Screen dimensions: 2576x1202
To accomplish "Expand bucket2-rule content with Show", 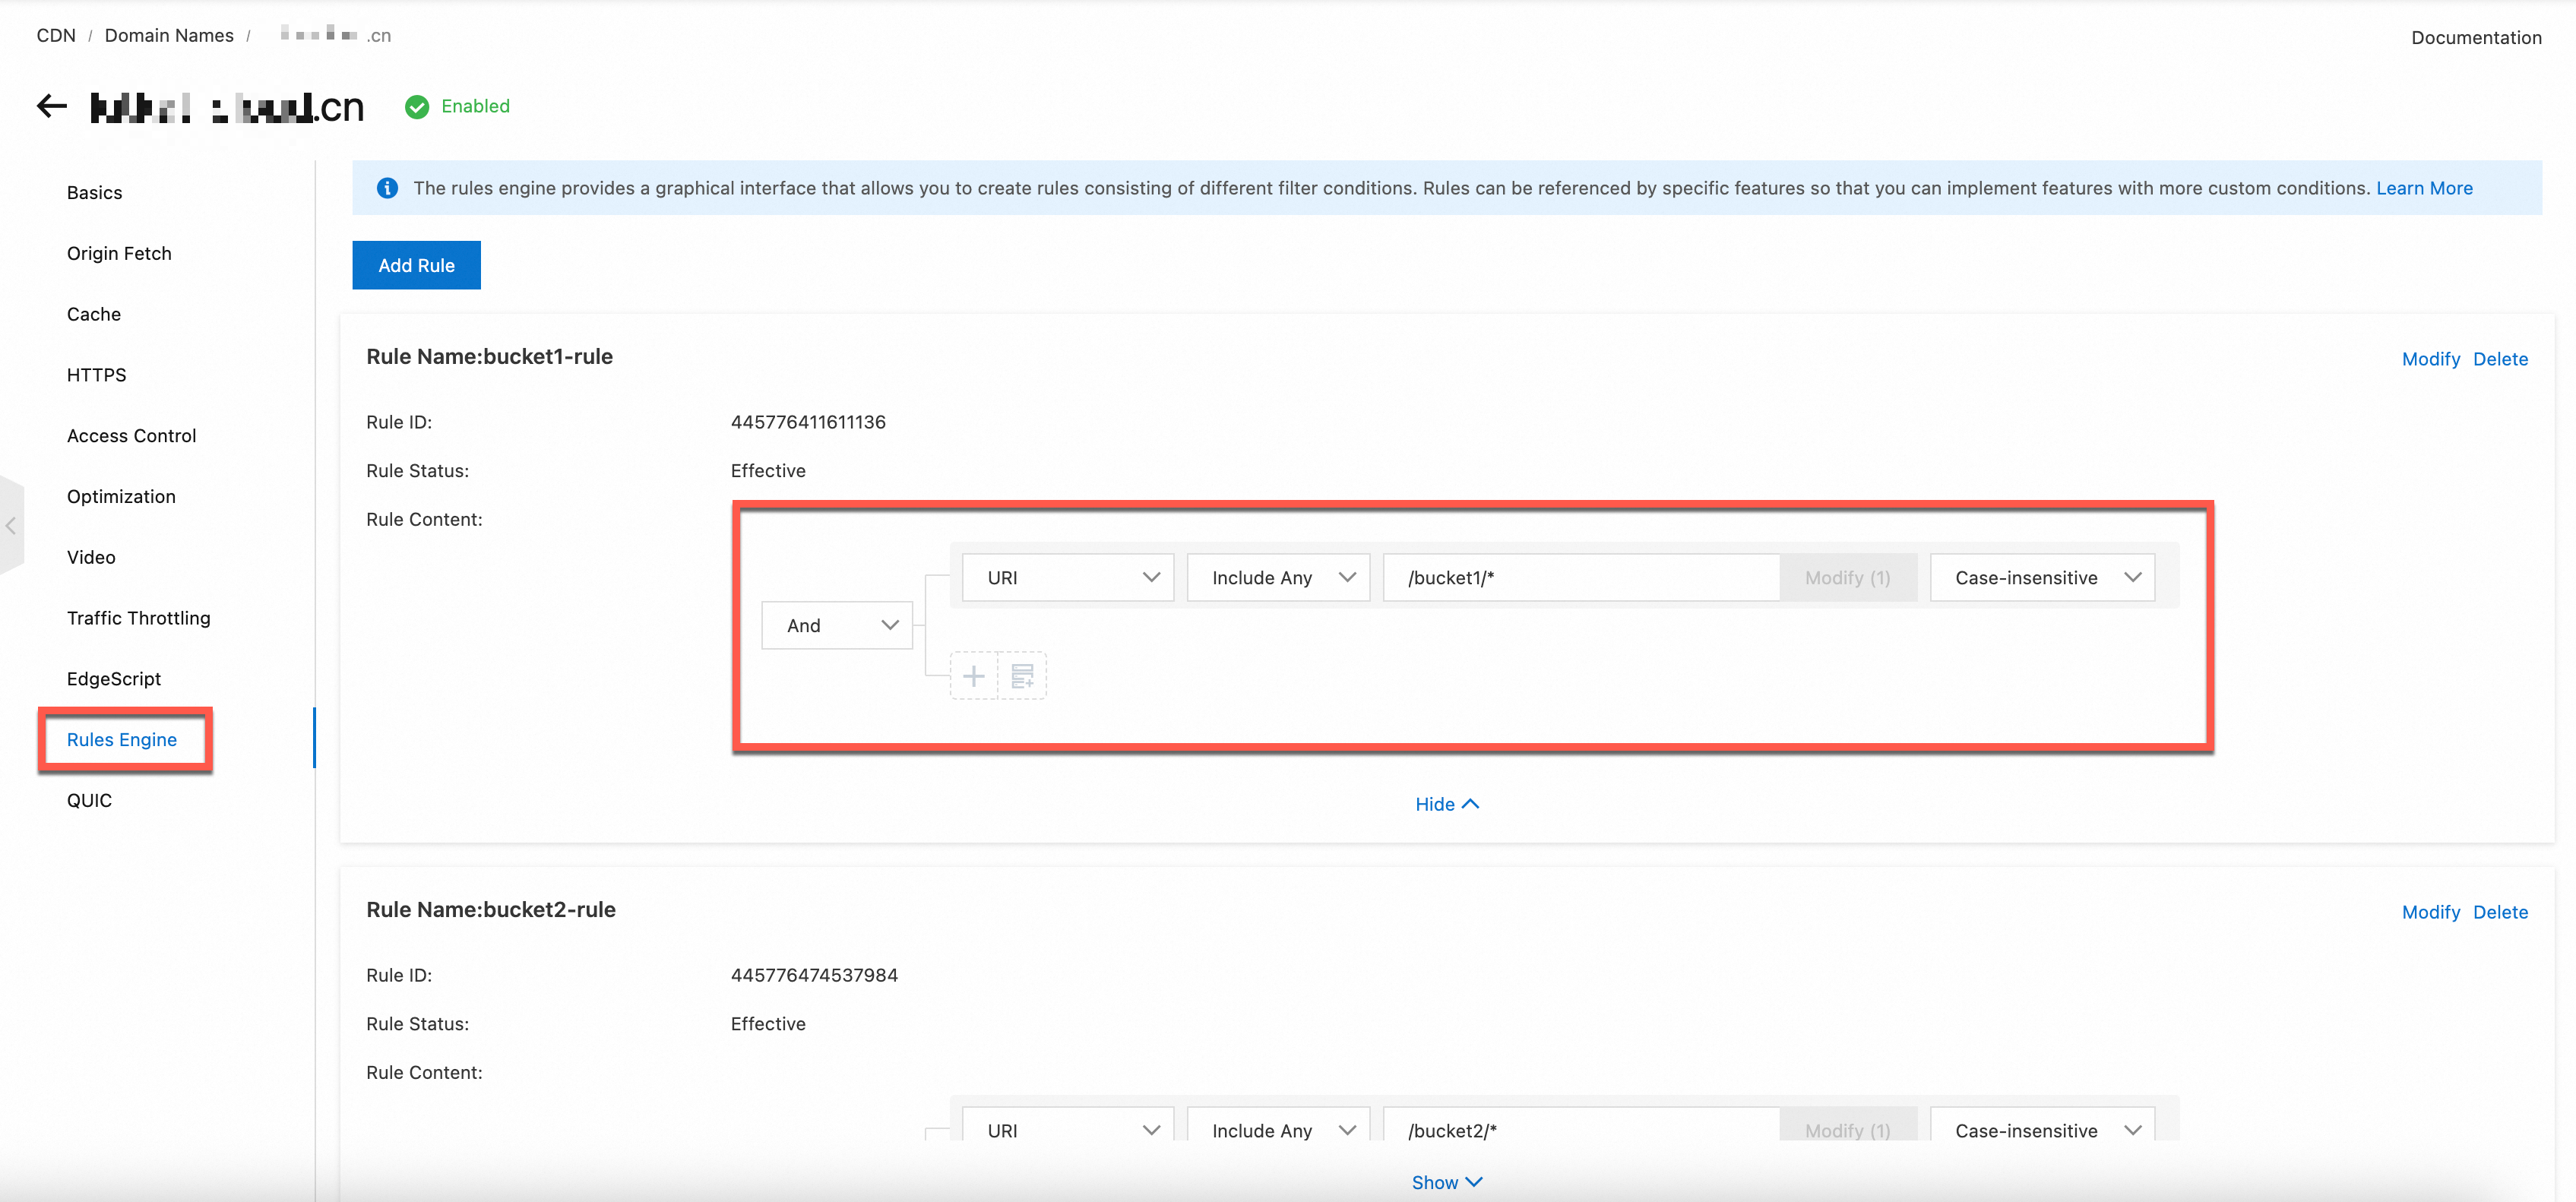I will coord(1446,1182).
